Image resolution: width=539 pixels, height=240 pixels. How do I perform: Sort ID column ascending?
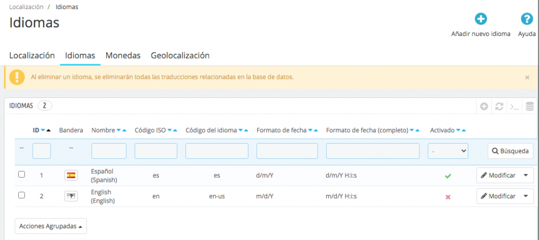(49, 130)
